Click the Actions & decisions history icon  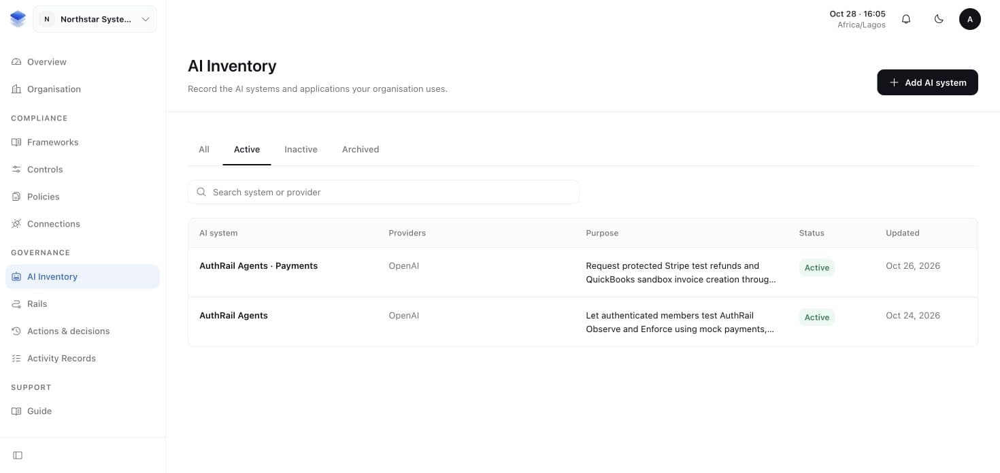click(x=16, y=331)
